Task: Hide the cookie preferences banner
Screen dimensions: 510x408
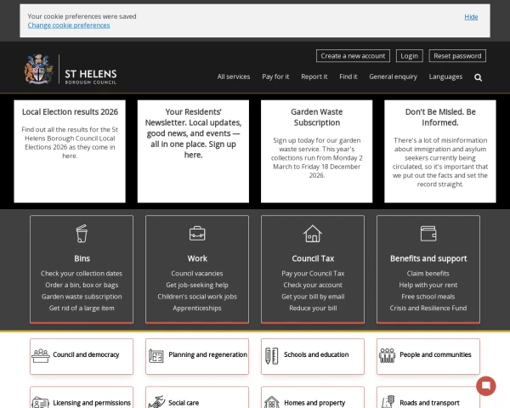Action: [x=471, y=17]
